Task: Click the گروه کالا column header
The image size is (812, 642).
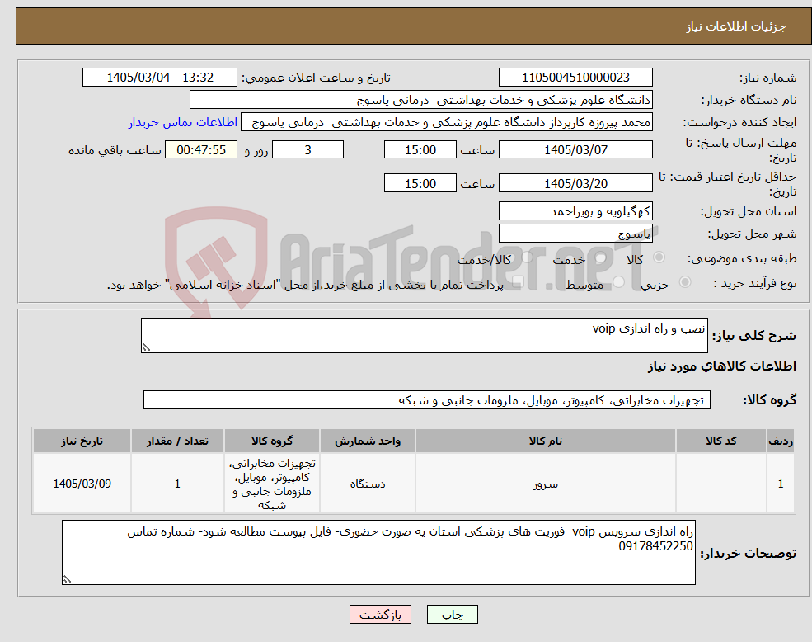Action: [x=272, y=441]
